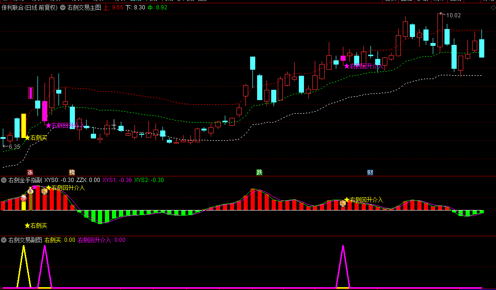Expand the 右侧交易主图 indicator dropdown arrow
This screenshot has width=496, height=290.
(63, 7)
